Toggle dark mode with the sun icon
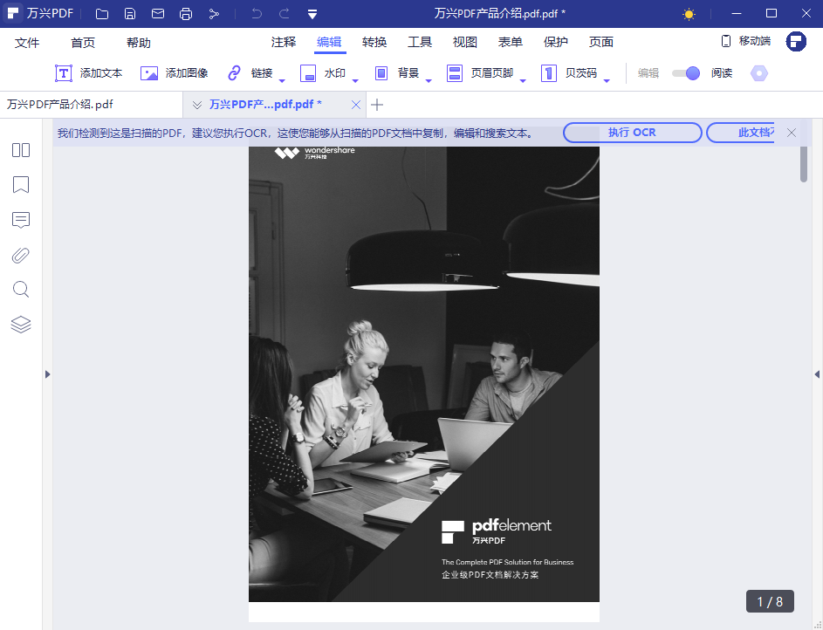 (688, 13)
